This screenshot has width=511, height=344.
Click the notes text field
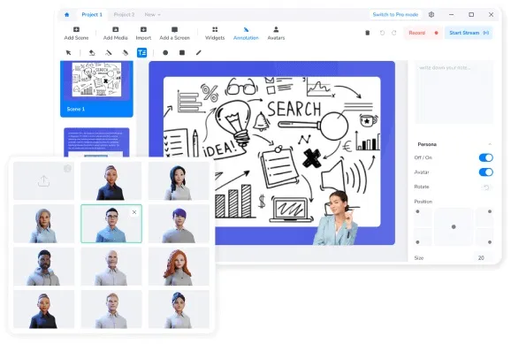coord(454,92)
